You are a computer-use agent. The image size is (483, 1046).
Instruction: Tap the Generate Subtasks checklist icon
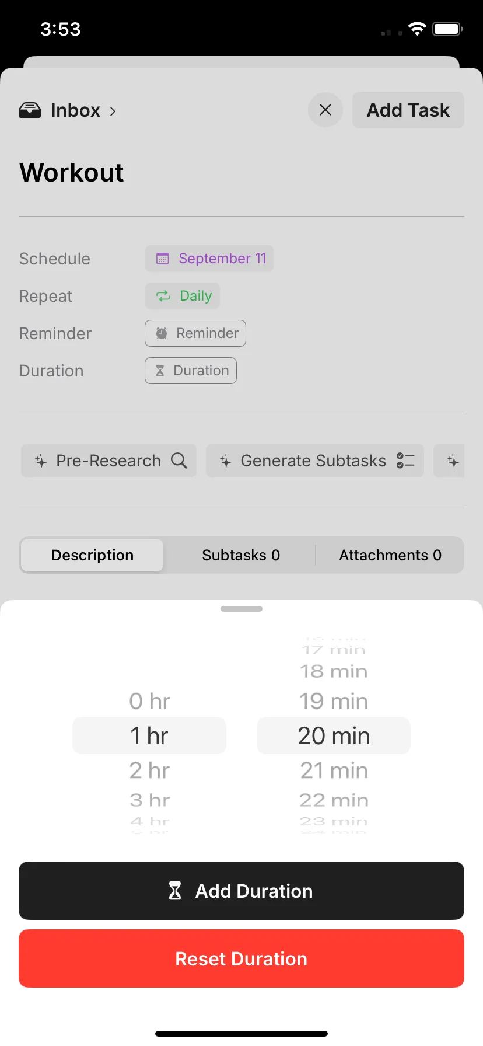click(405, 461)
